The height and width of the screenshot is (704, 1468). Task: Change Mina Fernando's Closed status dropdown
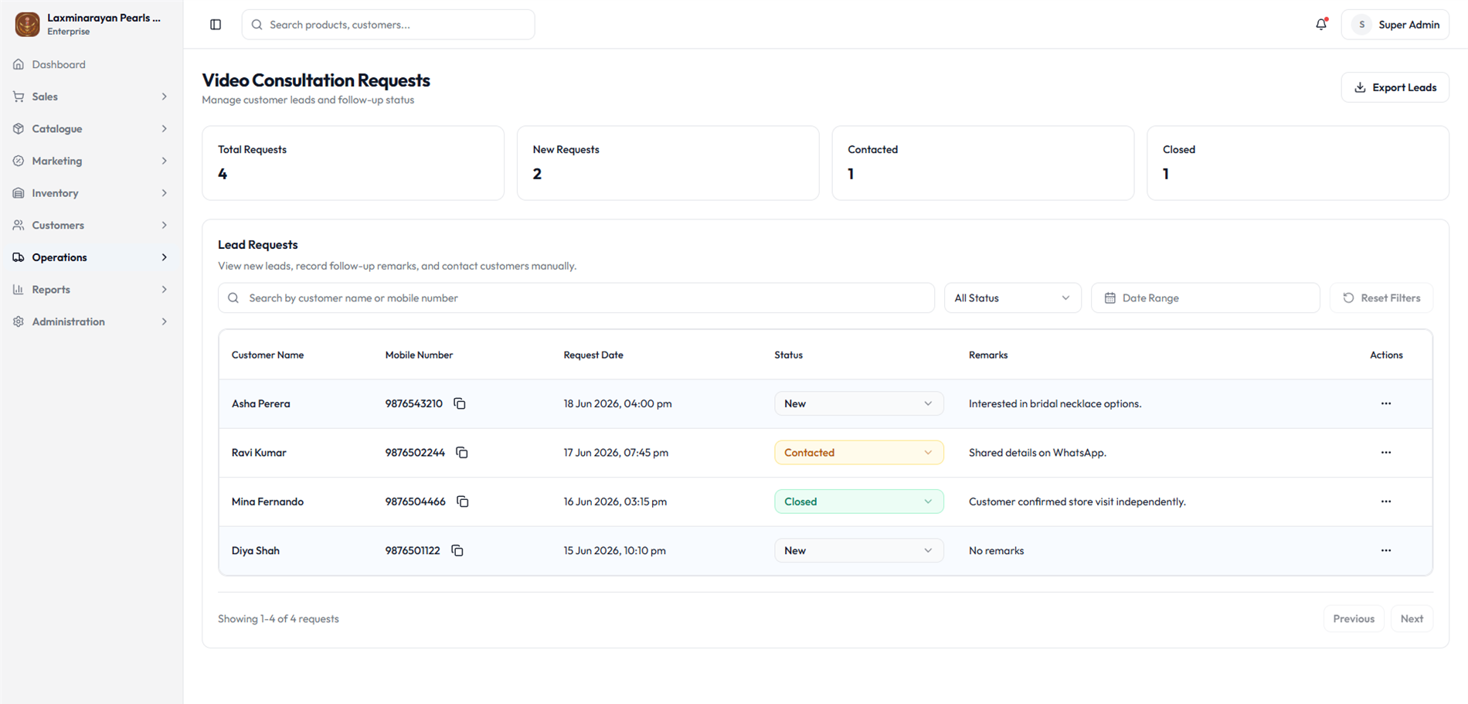858,502
